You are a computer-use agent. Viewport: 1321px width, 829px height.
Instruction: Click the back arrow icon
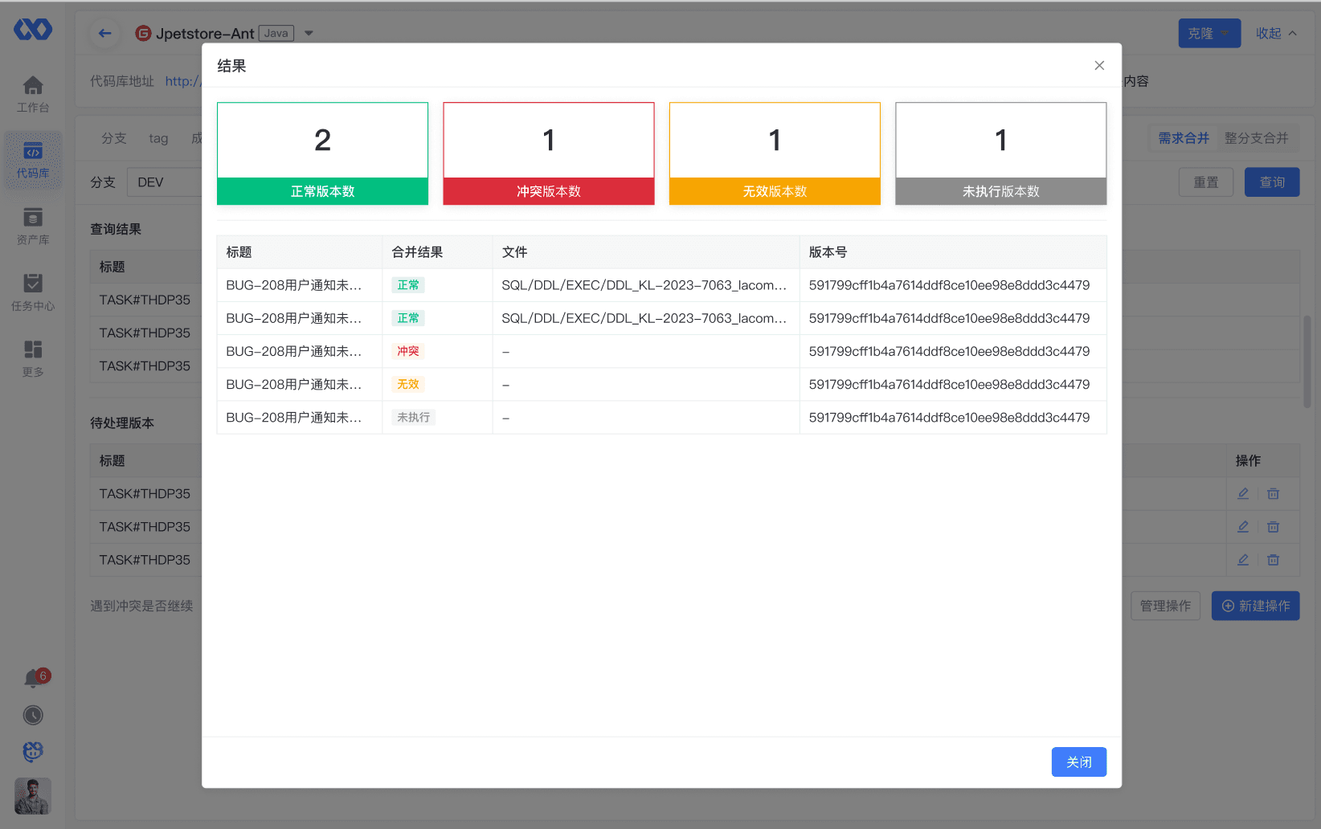pyautogui.click(x=104, y=33)
